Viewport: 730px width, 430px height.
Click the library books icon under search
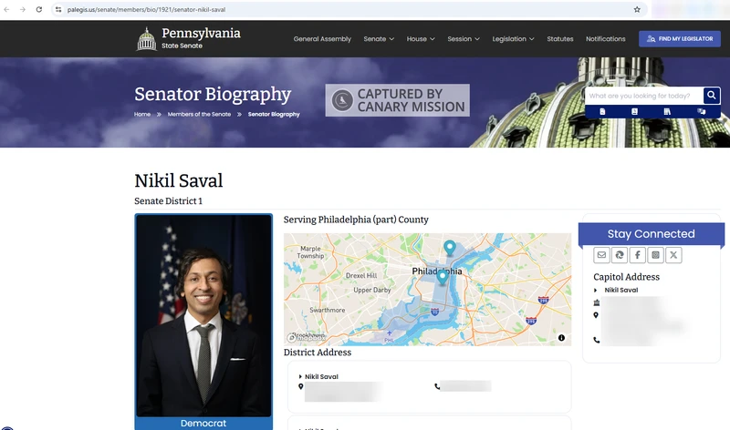point(667,111)
